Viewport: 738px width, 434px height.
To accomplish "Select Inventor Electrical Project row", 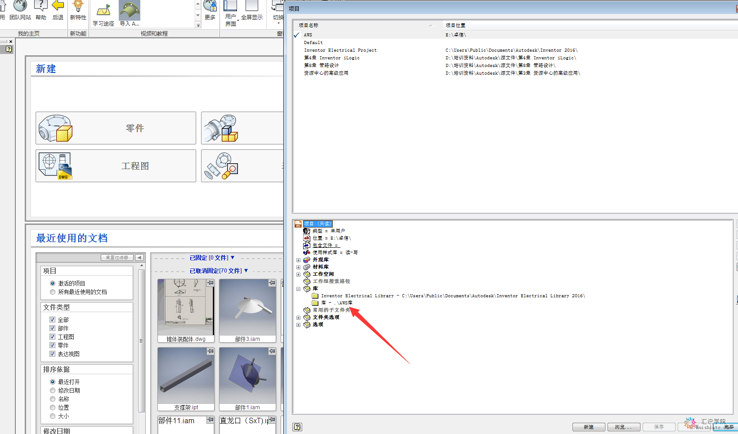I will click(x=515, y=50).
